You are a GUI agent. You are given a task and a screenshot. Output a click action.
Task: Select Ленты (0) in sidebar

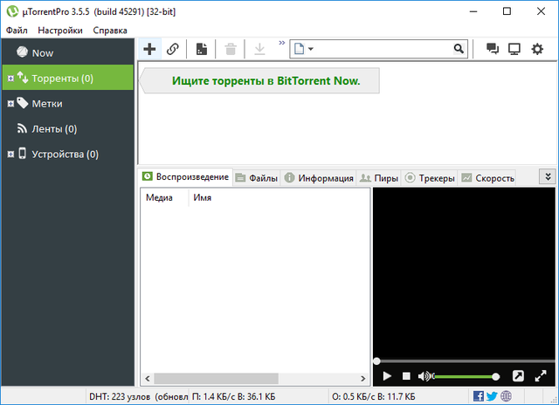tap(54, 129)
